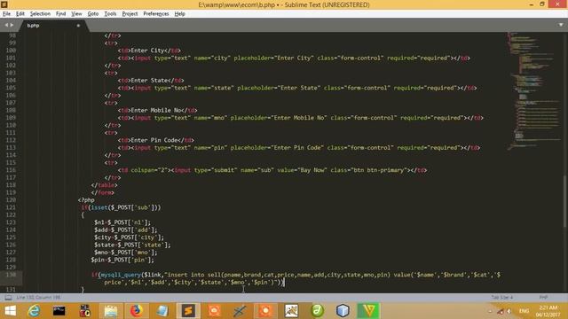Click the closing </table> tag

(x=105, y=185)
